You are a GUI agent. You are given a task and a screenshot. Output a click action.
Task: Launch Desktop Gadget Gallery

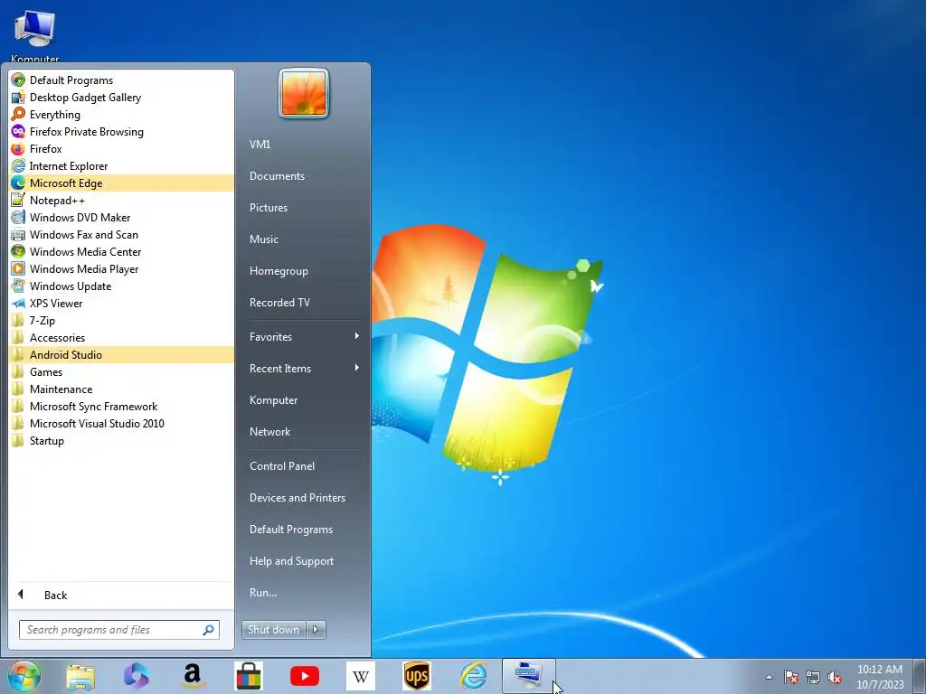(x=121, y=98)
